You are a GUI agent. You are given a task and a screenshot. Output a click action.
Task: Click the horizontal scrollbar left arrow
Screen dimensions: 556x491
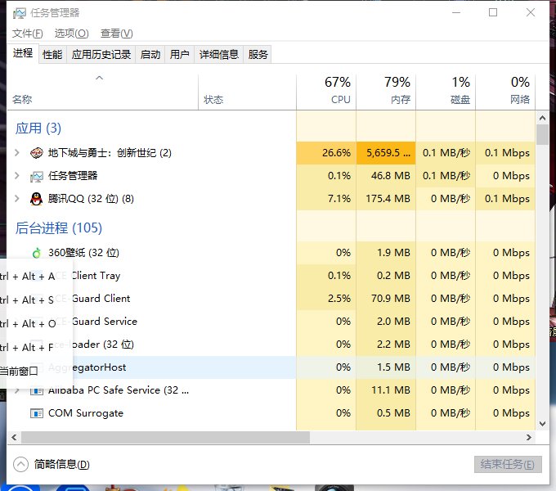click(14, 438)
